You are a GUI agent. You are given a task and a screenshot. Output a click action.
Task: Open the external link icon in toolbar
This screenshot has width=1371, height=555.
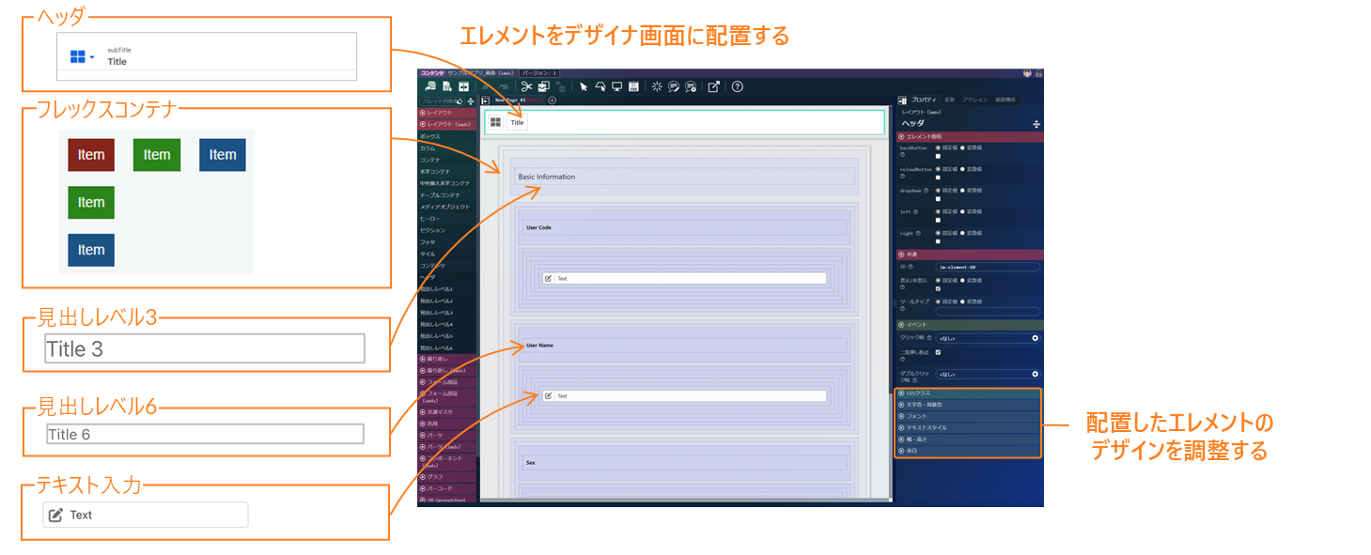pyautogui.click(x=713, y=86)
